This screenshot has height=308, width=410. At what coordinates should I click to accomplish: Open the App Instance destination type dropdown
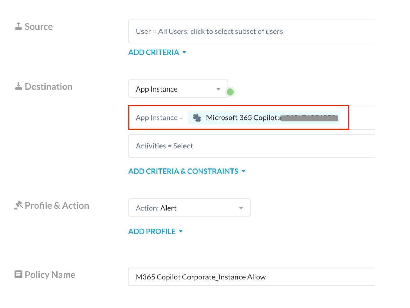click(x=178, y=89)
